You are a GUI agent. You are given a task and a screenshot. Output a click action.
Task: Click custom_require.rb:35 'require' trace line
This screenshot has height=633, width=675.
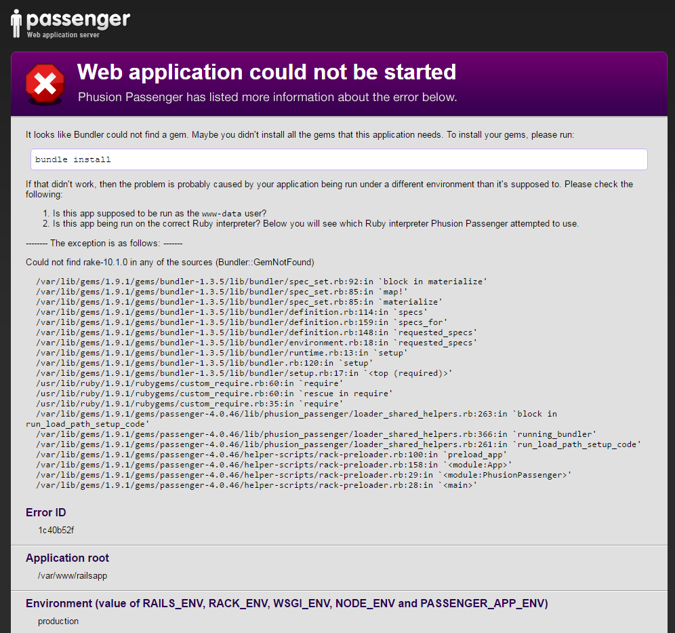click(189, 404)
